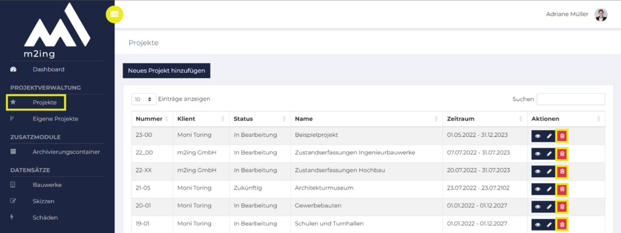
Task: Open Eigene Projekte menu item
Action: click(55, 119)
